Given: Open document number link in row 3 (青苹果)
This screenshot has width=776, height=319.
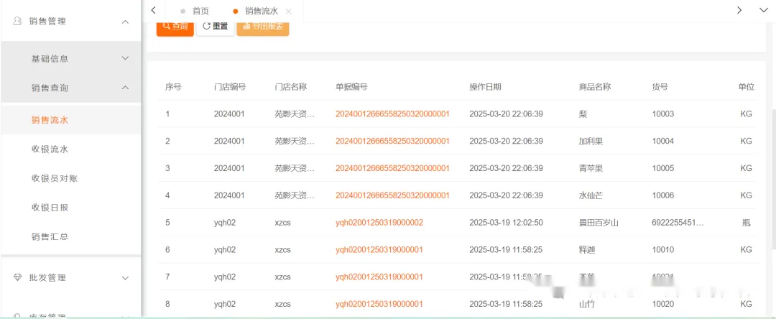Looking at the screenshot, I should click(x=392, y=168).
